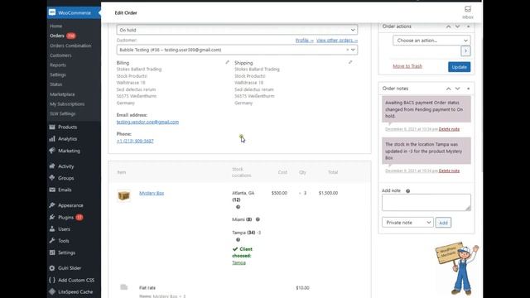Click the Gutn Slider gear icon
Image resolution: width=530 pixels, height=298 pixels.
[x=52, y=268]
